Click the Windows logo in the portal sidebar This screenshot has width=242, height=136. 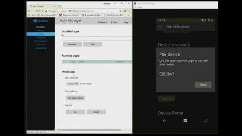pyautogui.click(x=41, y=21)
